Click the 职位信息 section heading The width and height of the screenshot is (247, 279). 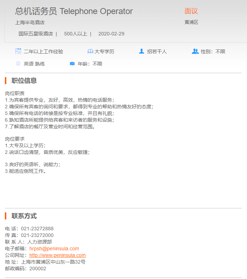click(x=24, y=81)
